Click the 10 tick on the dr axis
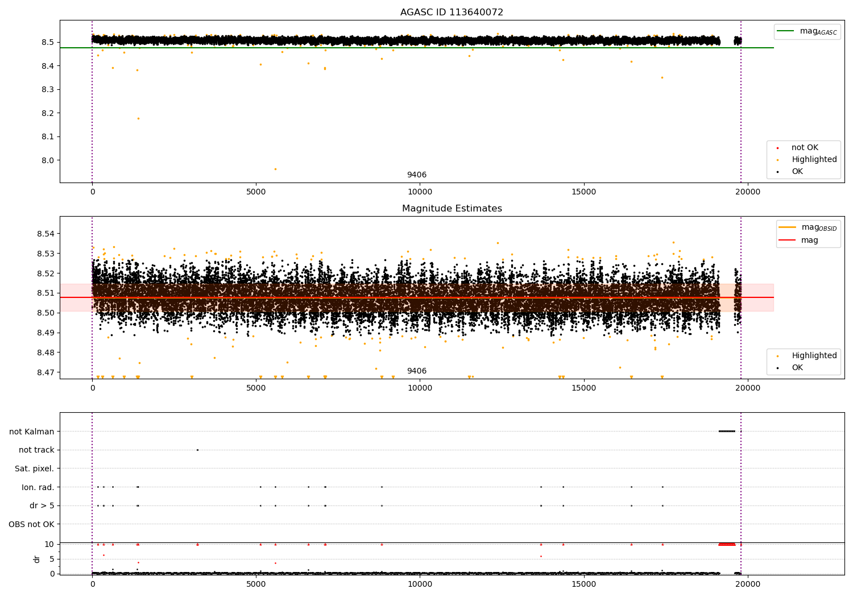Image resolution: width=853 pixels, height=597 pixels. (x=49, y=545)
